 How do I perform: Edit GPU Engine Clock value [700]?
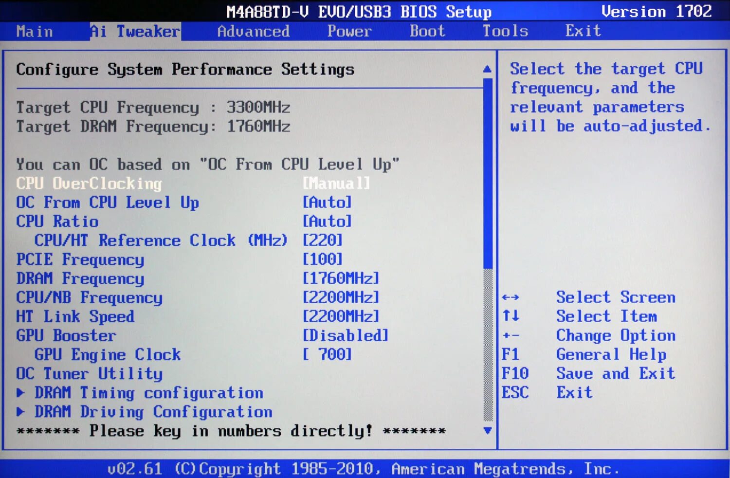(x=327, y=354)
